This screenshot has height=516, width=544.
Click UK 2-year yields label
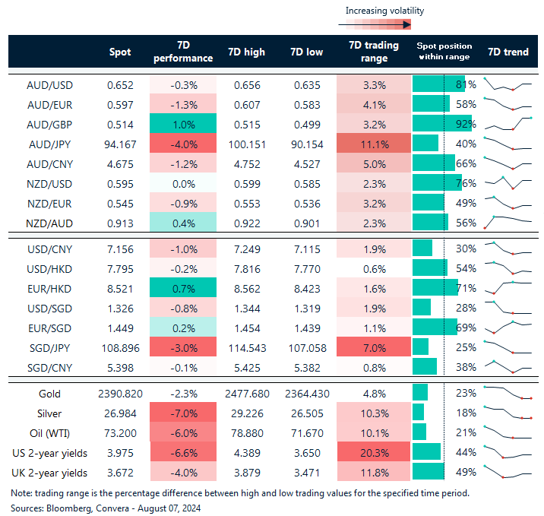[x=49, y=473]
